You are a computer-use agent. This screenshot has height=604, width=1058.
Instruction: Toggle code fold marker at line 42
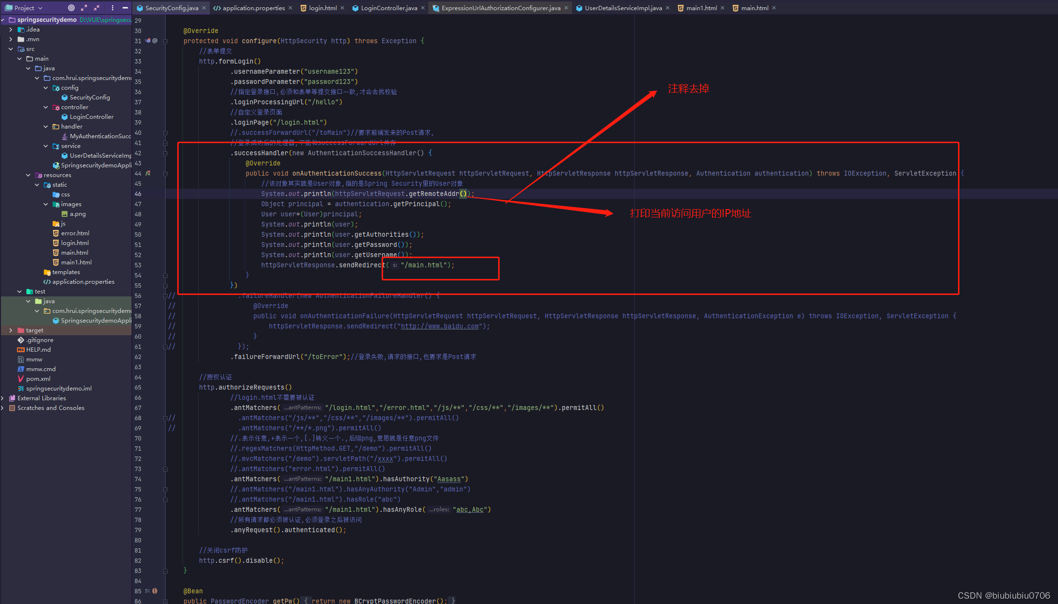[x=165, y=153]
